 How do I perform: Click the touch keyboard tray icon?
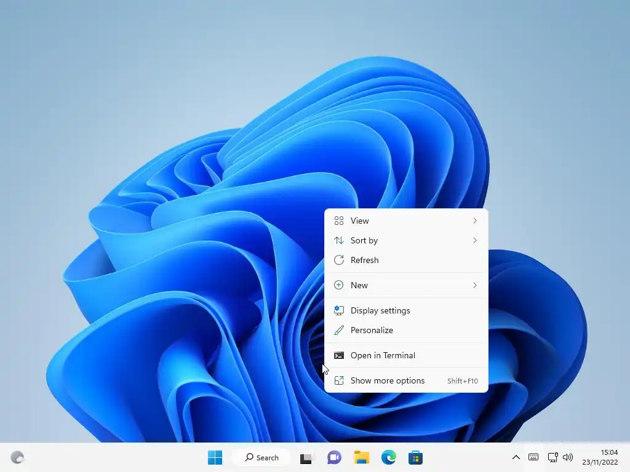click(x=533, y=457)
